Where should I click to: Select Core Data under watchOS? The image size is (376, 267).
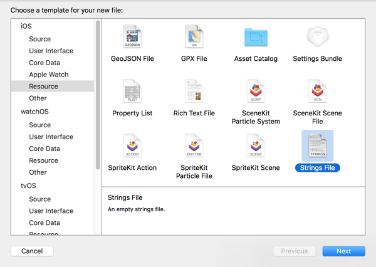(x=44, y=149)
